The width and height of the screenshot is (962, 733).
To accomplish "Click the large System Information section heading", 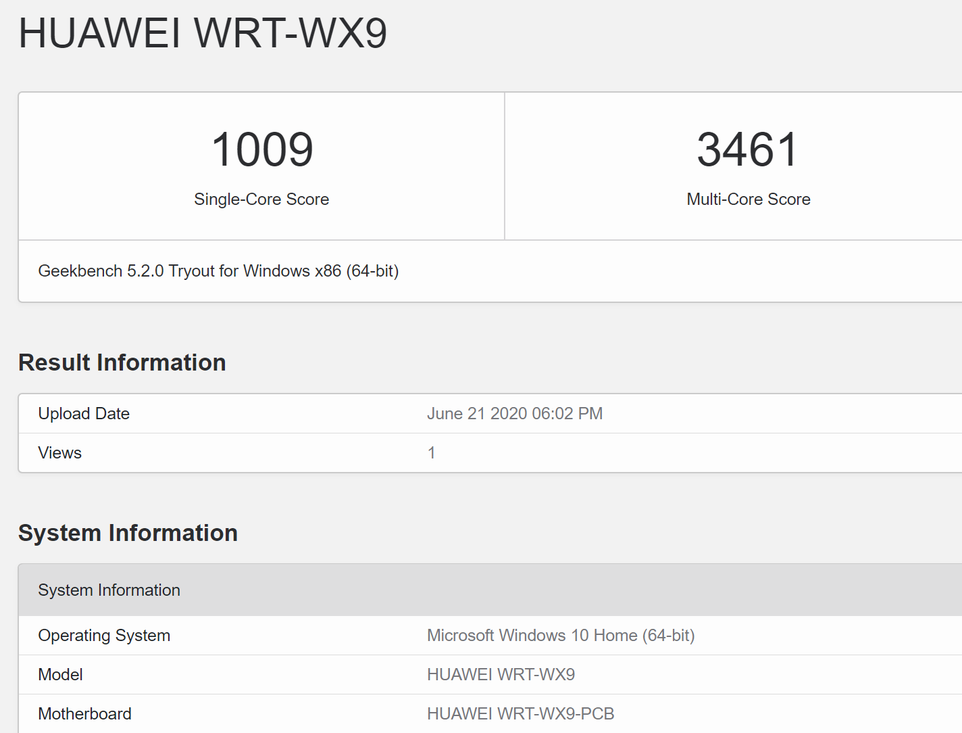I will click(x=128, y=533).
